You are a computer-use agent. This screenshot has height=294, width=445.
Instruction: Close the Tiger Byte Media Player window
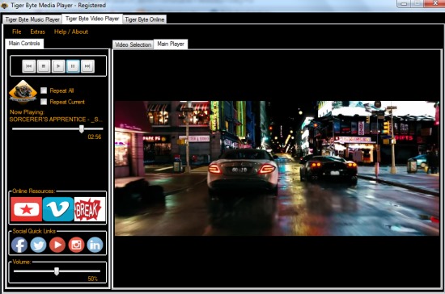pos(435,3)
